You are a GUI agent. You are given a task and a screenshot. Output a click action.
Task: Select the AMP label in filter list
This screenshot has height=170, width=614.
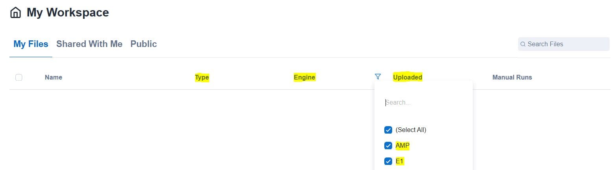pyautogui.click(x=402, y=146)
